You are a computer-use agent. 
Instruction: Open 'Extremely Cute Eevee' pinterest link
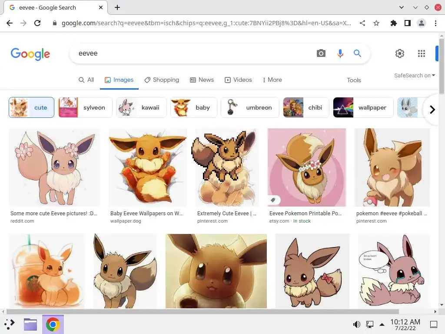[227, 213]
